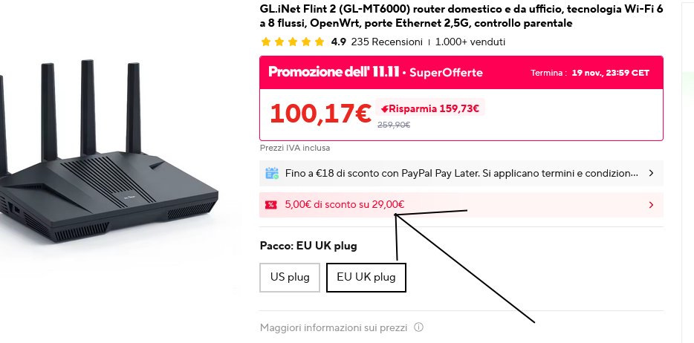The image size is (694, 343).
Task: Expand the PayPal Pay Later offer chevron
Action: pyautogui.click(x=651, y=173)
